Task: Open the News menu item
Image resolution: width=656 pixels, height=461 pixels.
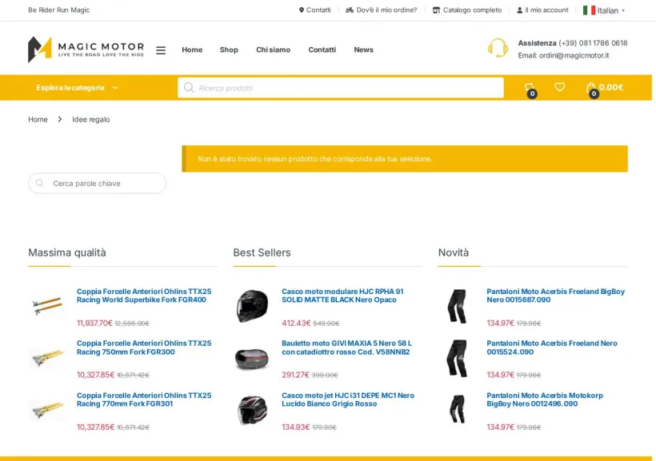Action: (363, 50)
